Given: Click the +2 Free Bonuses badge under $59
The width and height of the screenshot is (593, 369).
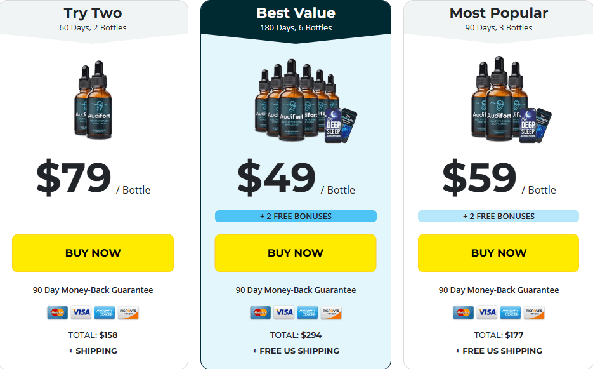Looking at the screenshot, I should tap(499, 217).
